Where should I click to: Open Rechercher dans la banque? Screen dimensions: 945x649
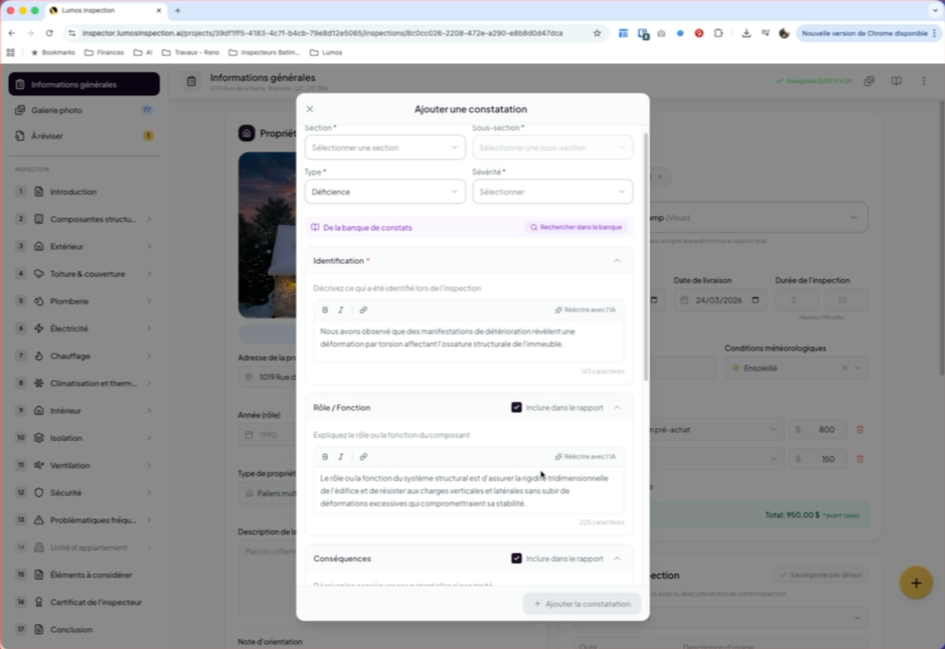[x=576, y=228]
